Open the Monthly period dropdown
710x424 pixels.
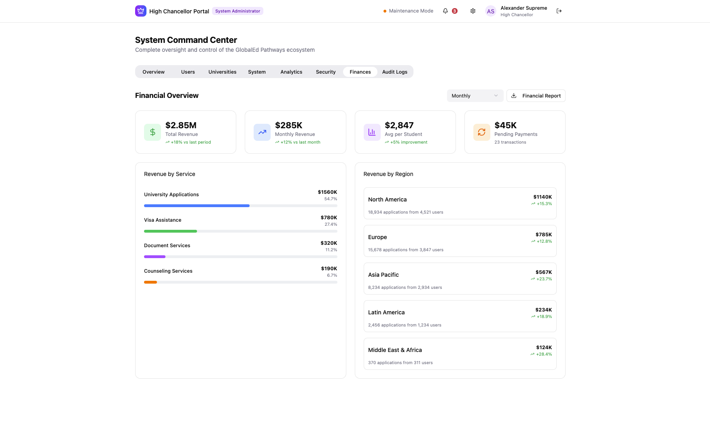[x=475, y=96]
